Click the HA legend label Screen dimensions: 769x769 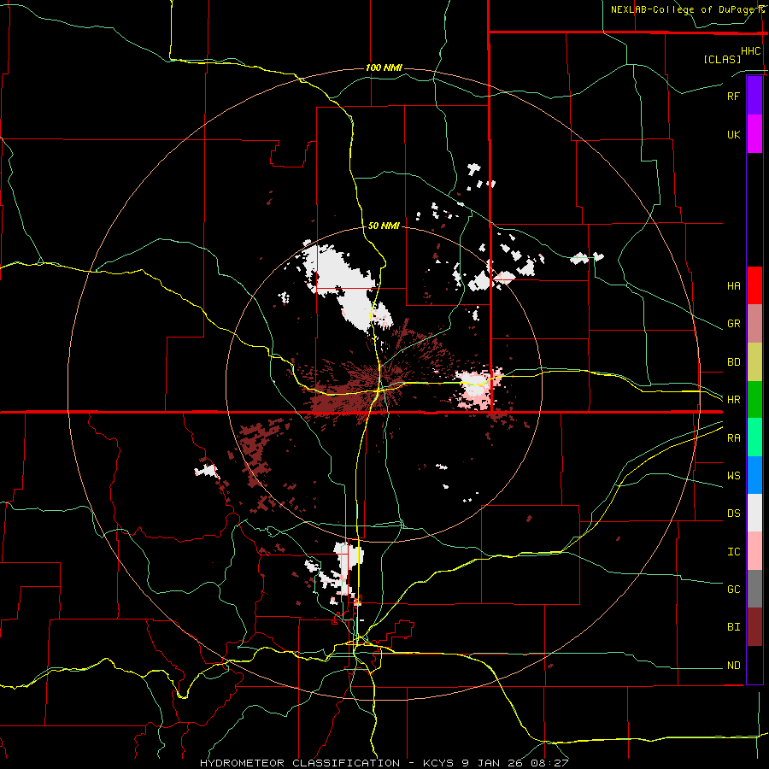point(733,285)
